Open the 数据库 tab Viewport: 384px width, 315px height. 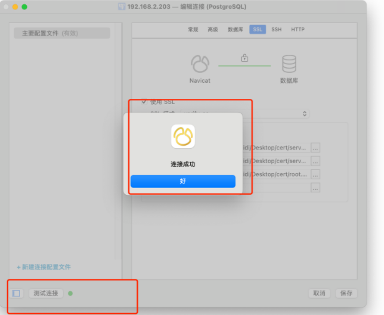coord(235,30)
